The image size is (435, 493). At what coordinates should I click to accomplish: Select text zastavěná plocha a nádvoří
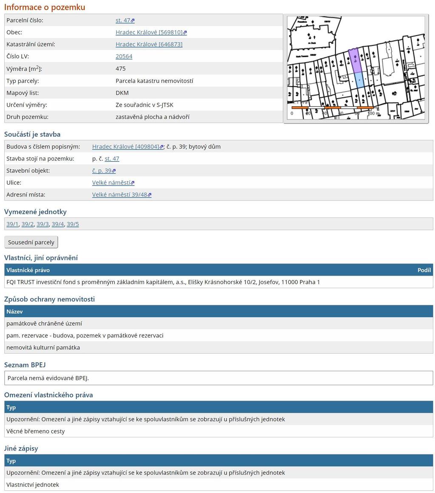click(x=153, y=117)
